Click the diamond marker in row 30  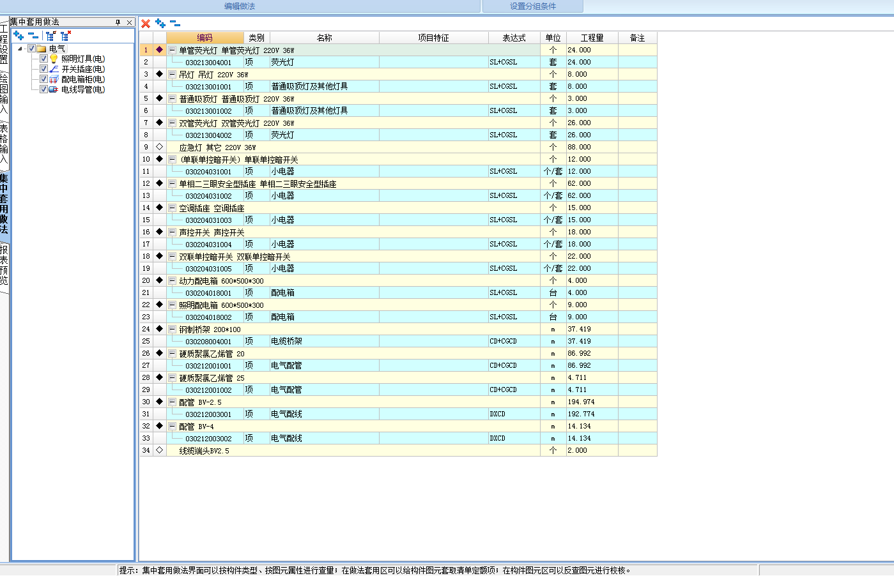click(x=160, y=402)
